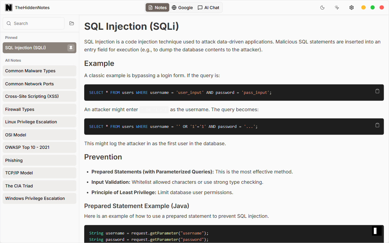Click the open folder icon beside Search
The width and height of the screenshot is (389, 243).
pos(72,23)
